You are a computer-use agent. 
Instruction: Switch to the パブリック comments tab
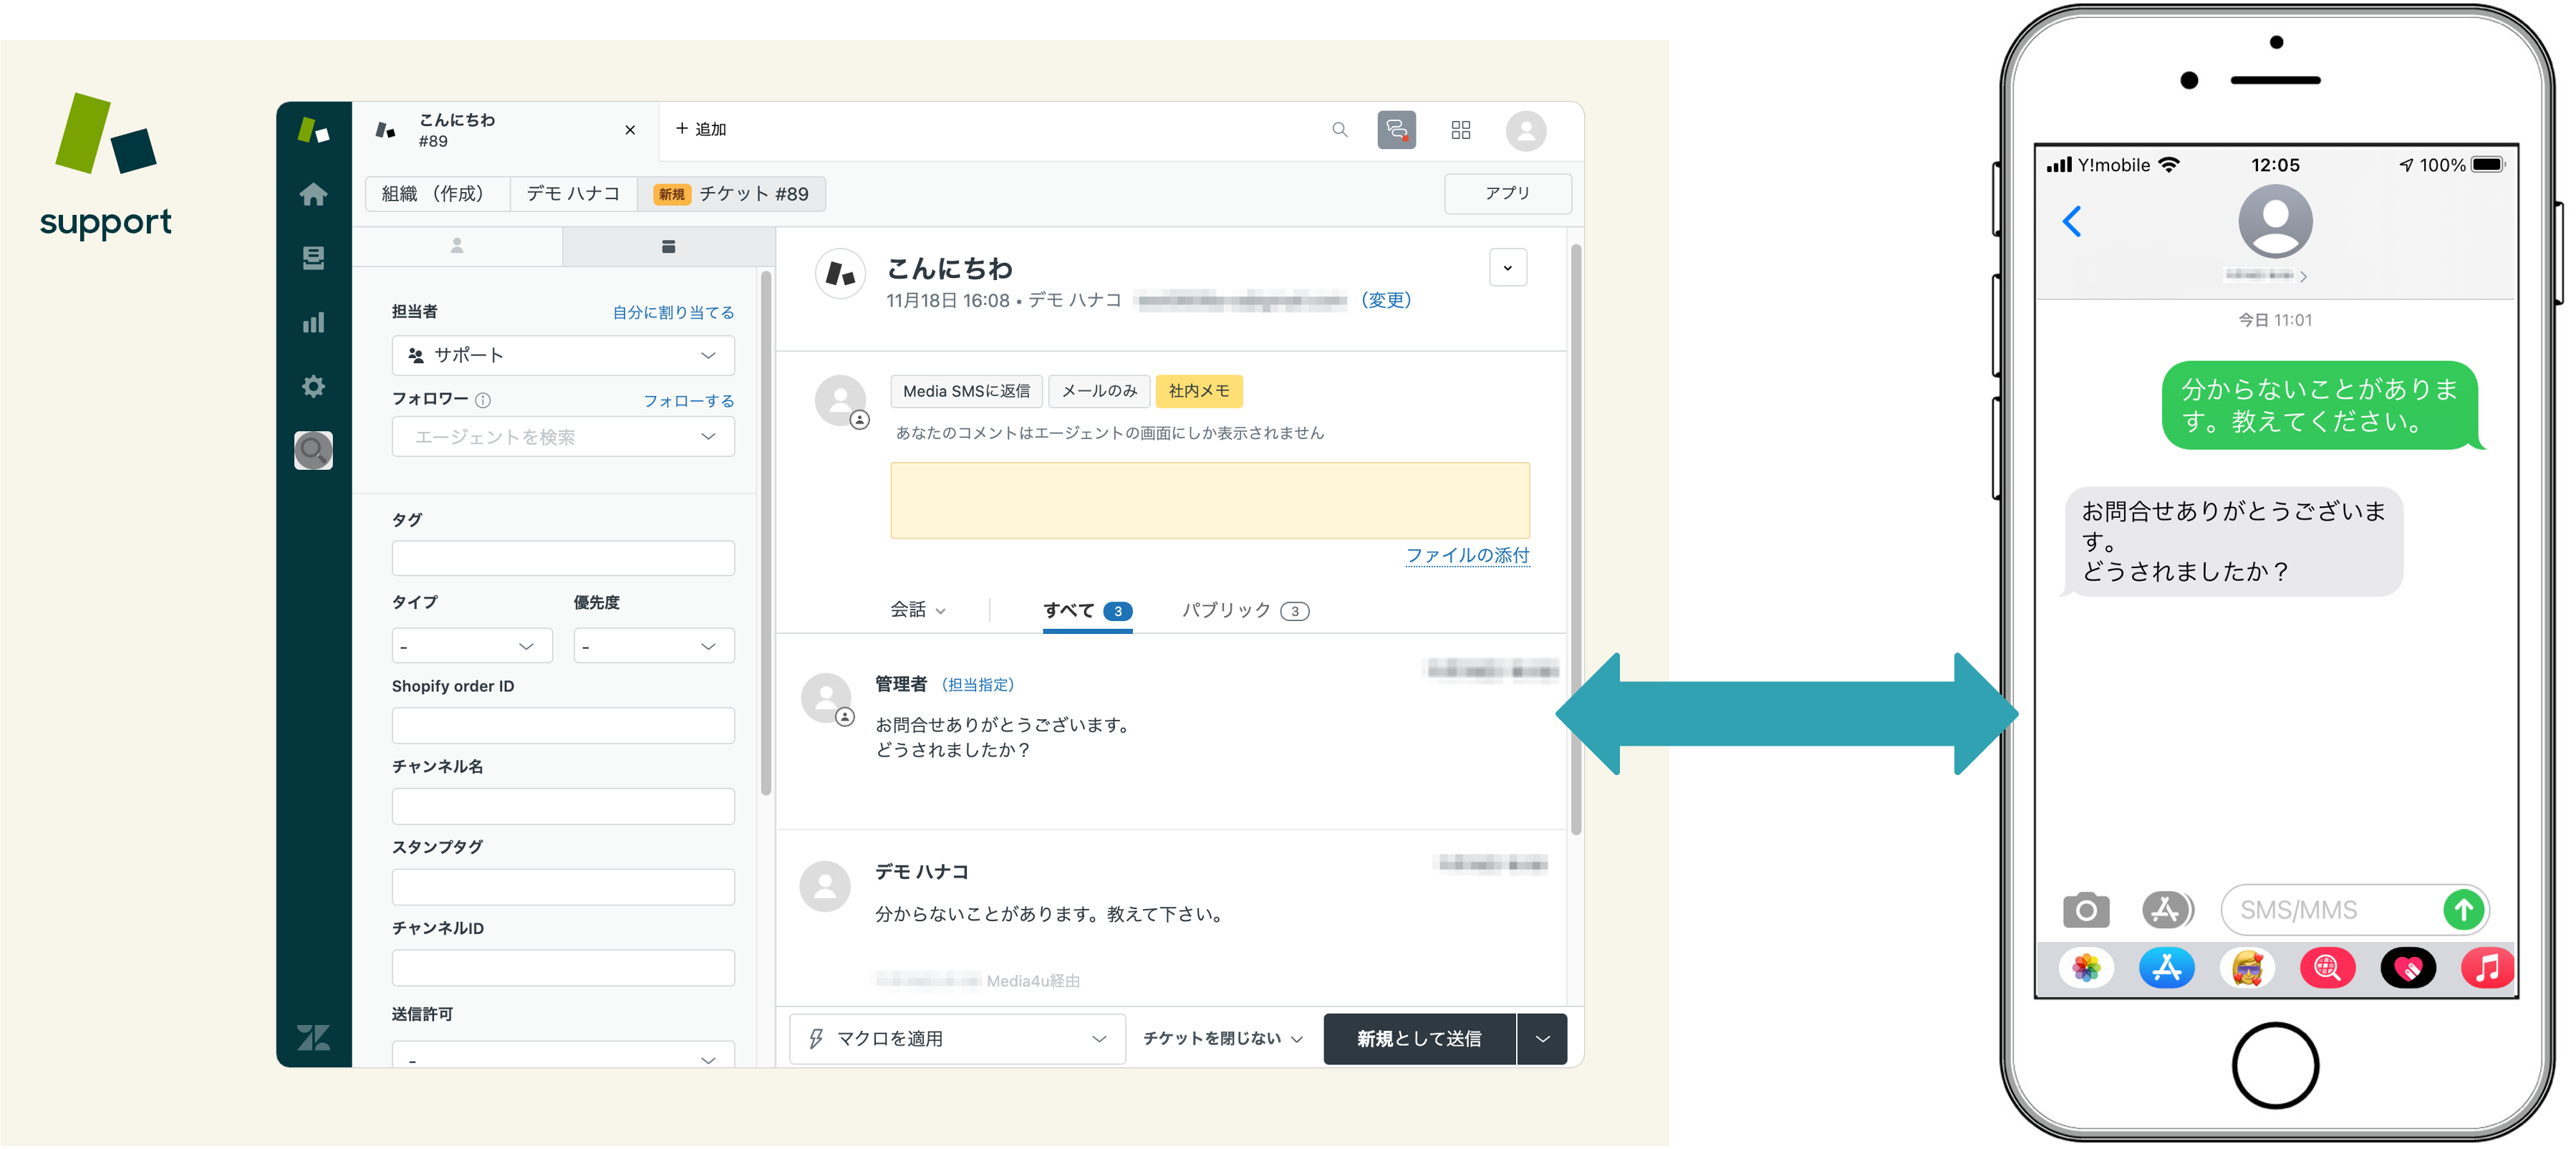[1245, 610]
